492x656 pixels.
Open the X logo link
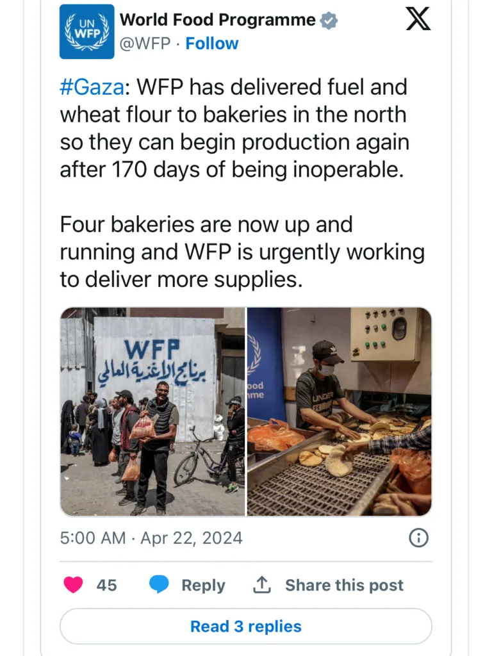pyautogui.click(x=418, y=19)
